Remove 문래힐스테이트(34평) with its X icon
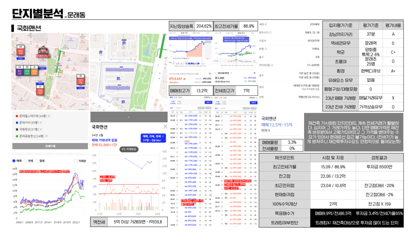Screen dimensions: 415x233 click(49, 116)
